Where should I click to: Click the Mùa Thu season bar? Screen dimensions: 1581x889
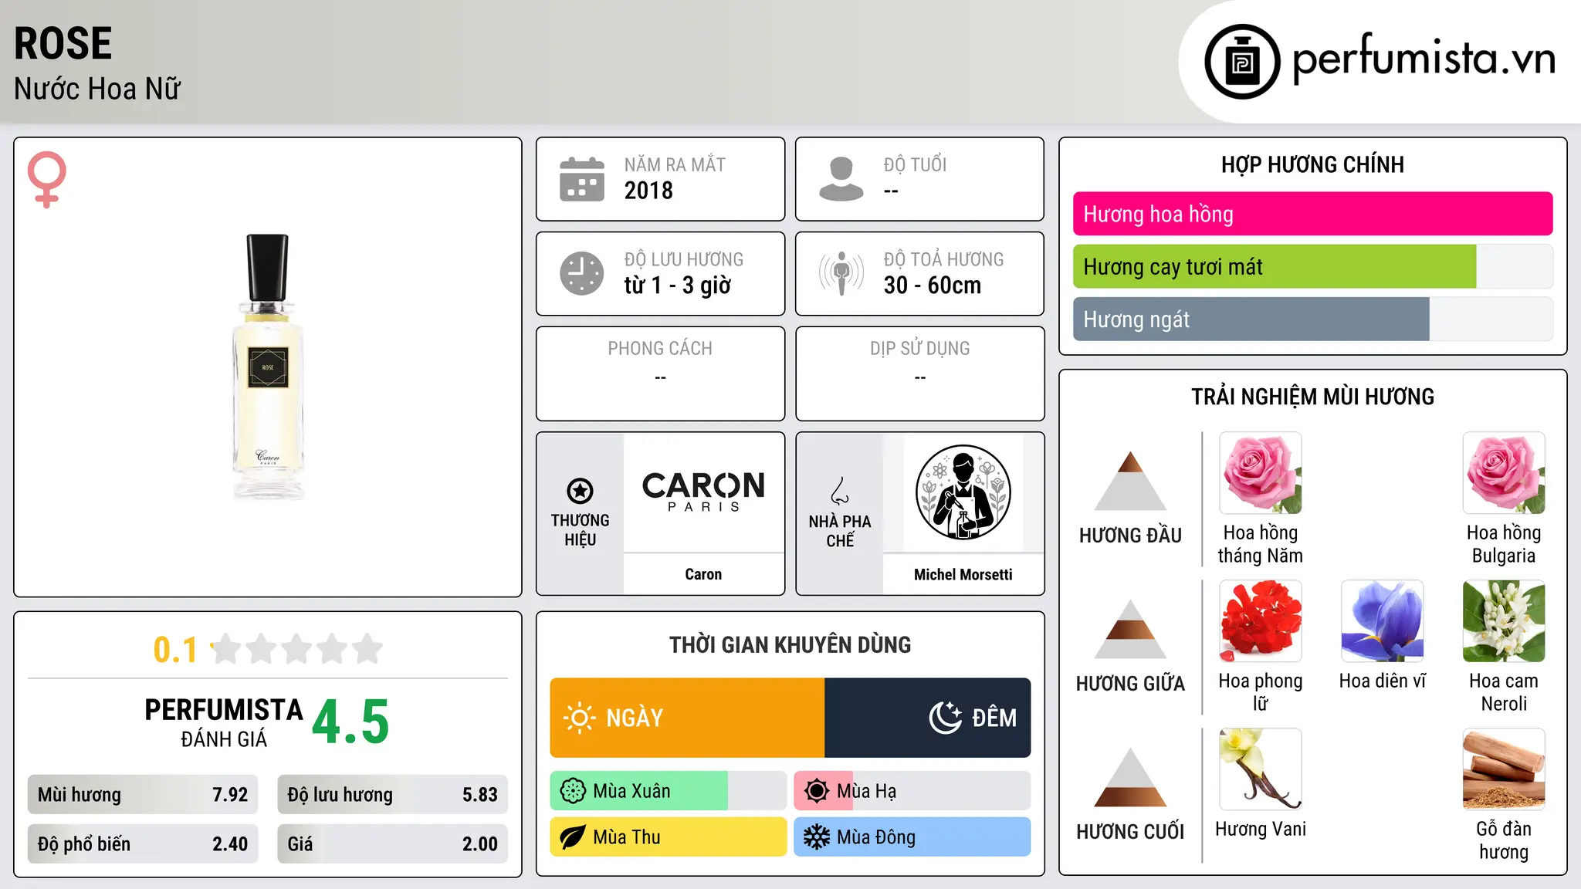[x=669, y=837]
